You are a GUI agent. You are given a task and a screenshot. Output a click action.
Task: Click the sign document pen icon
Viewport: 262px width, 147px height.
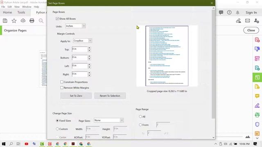(238, 21)
